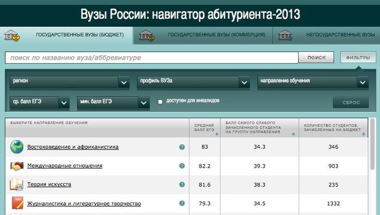Viewport: 380px width, 215px height.
Task: Enable the доступен для инвалидов checkbox
Action: tap(160, 102)
